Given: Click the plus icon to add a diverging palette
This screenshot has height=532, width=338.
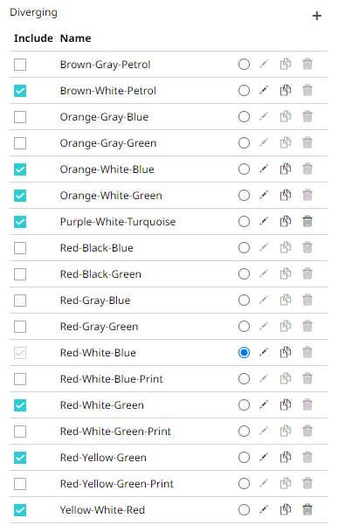Looking at the screenshot, I should [x=317, y=16].
